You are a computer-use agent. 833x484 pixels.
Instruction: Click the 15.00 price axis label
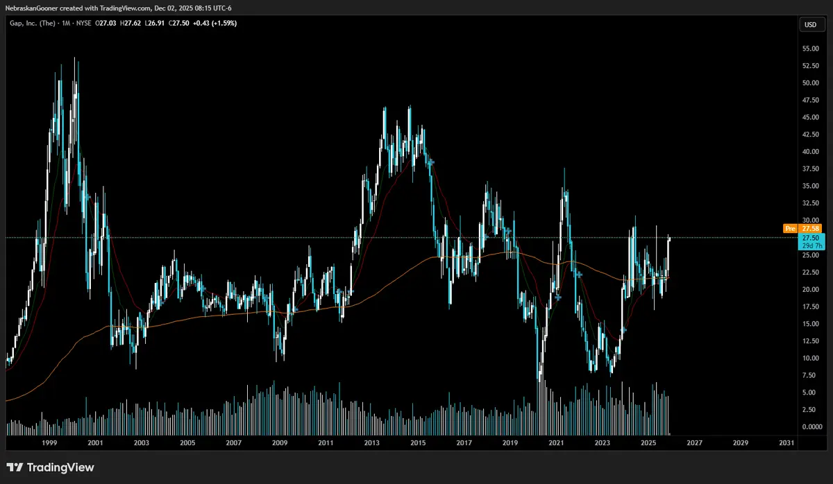[810, 324]
